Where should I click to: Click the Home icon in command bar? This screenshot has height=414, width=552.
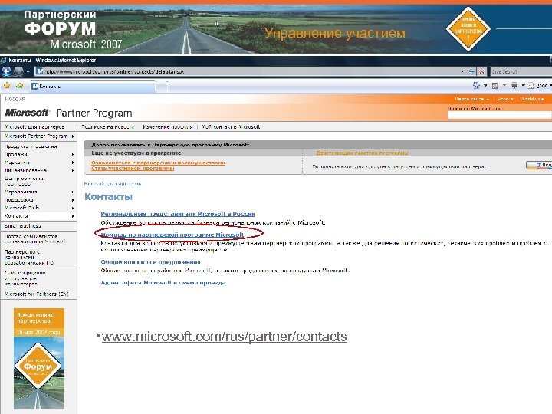477,85
